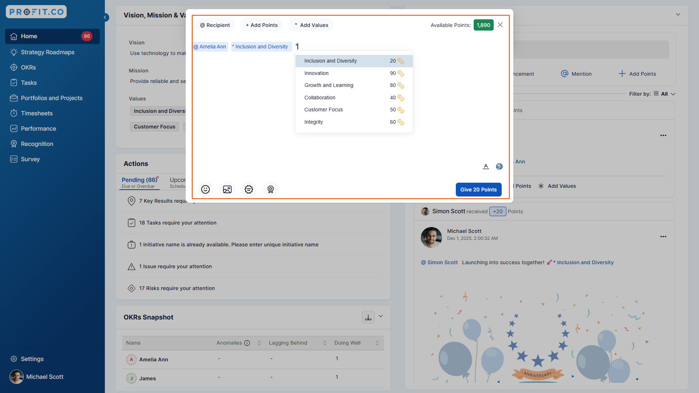
Task: Click the text formatting 'A' icon
Action: pos(486,166)
